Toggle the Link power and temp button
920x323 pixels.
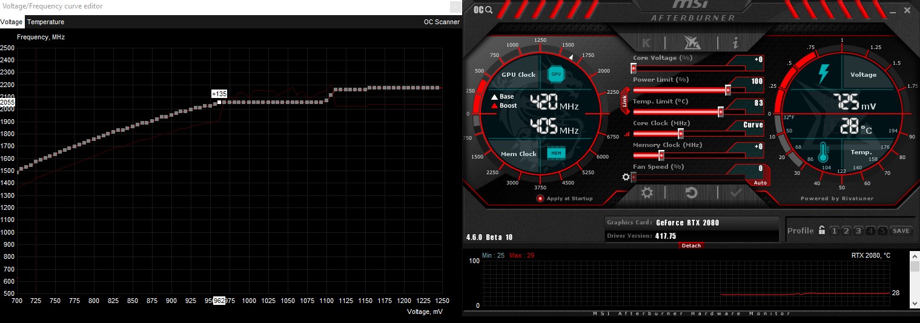(624, 101)
